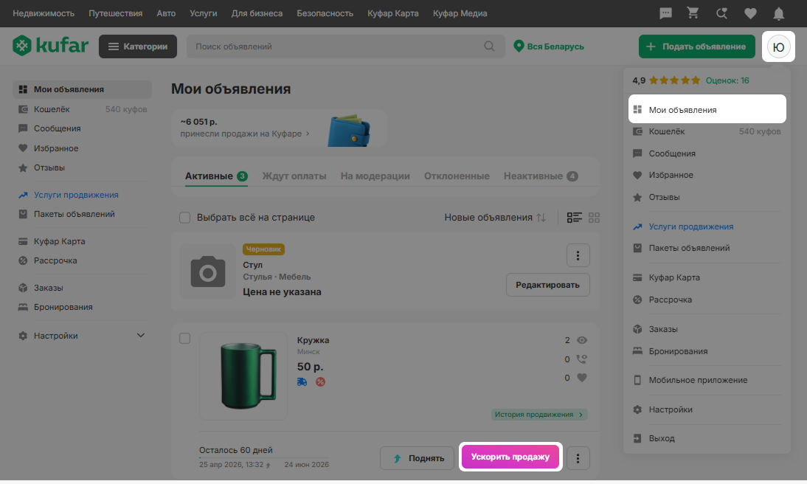
Task: Click star icon next to Отзывы in sidebar
Action: (23, 167)
